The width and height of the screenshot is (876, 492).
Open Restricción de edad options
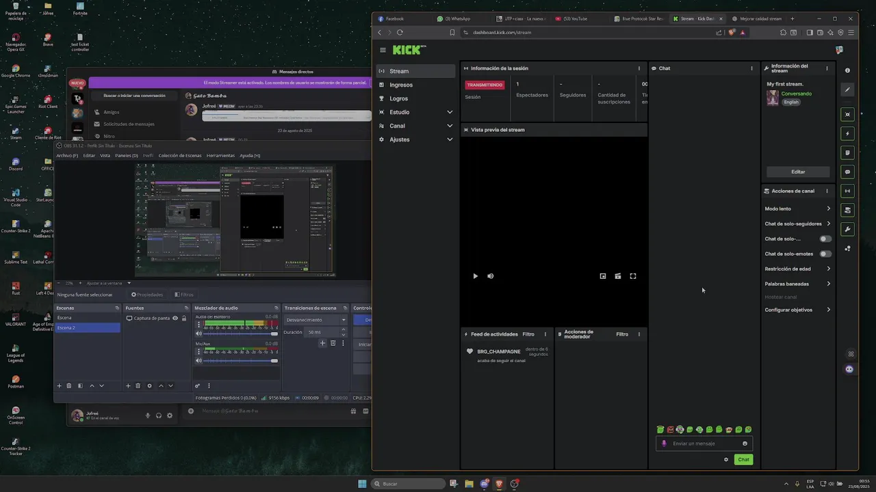(798, 269)
